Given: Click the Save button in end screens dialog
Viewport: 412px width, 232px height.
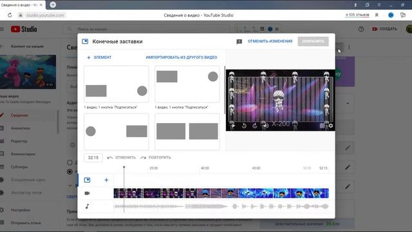Looking at the screenshot, I should click(313, 41).
